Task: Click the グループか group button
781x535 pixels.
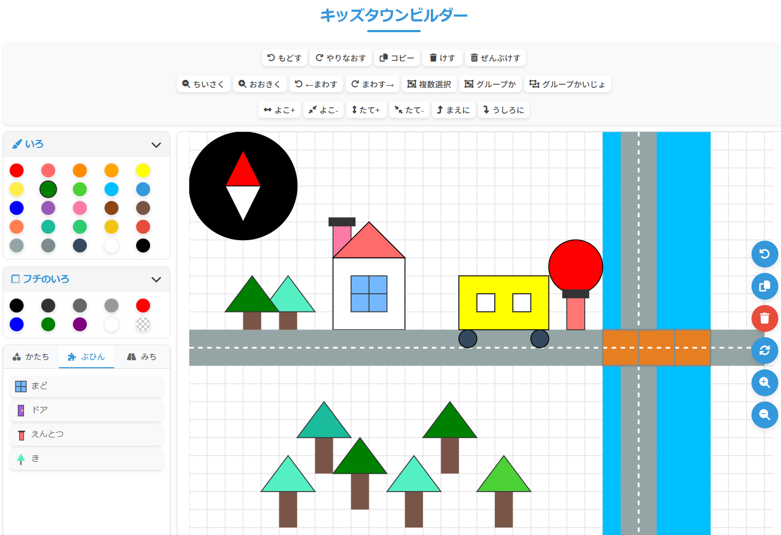Action: click(490, 84)
